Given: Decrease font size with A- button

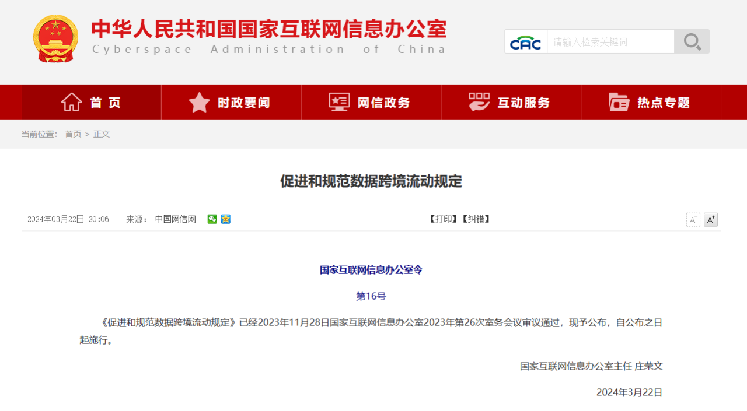Looking at the screenshot, I should point(693,220).
